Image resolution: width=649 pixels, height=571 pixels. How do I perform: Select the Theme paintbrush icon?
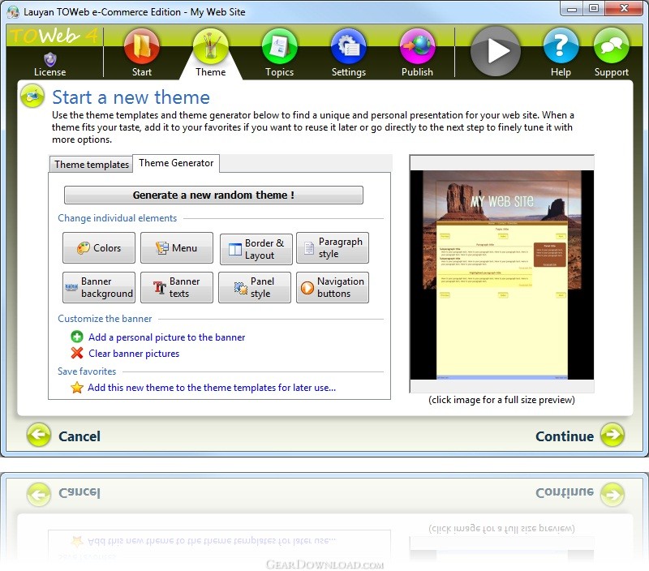210,47
